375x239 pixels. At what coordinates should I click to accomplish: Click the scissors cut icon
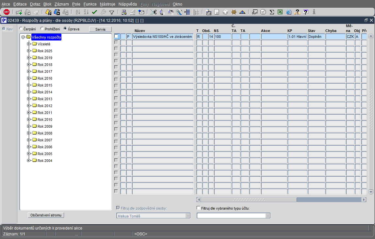pyautogui.click(x=153, y=12)
